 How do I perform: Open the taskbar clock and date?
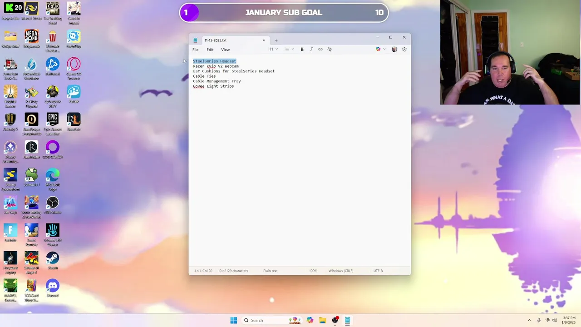(x=569, y=320)
